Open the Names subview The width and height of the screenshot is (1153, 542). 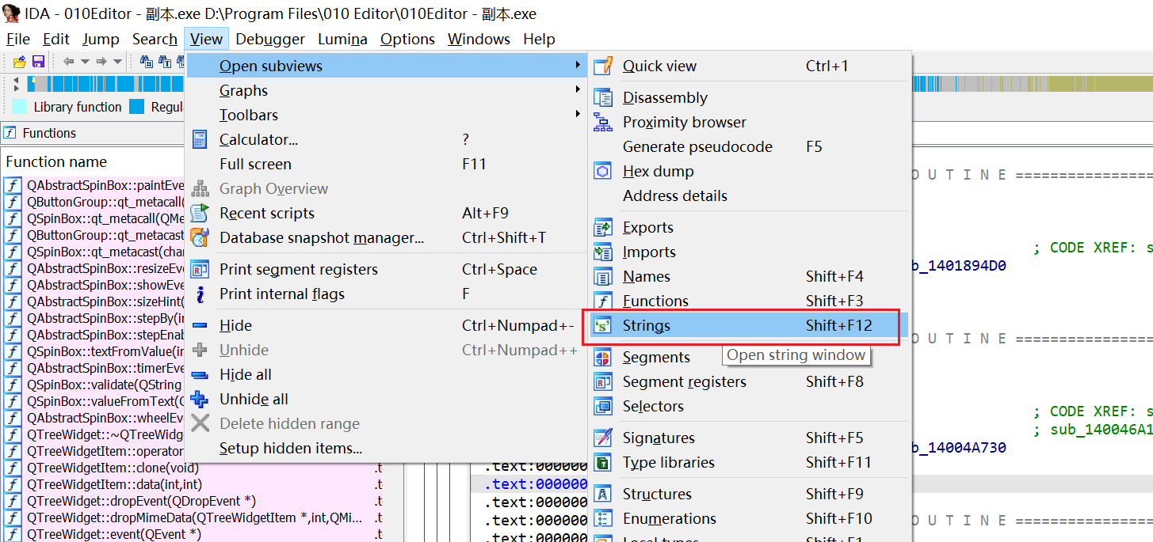(749, 276)
